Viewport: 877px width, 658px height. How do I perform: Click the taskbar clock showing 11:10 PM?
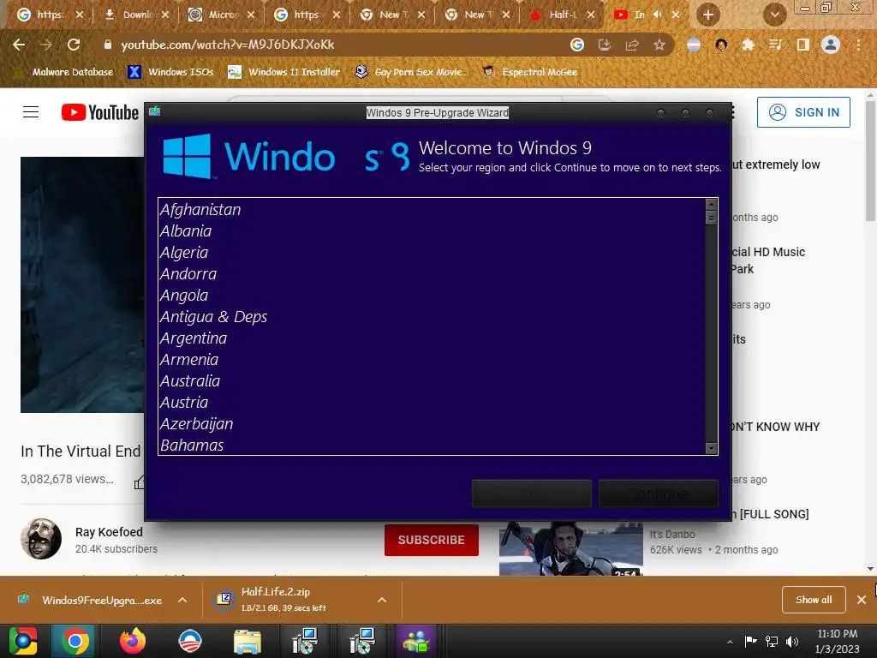(x=838, y=641)
